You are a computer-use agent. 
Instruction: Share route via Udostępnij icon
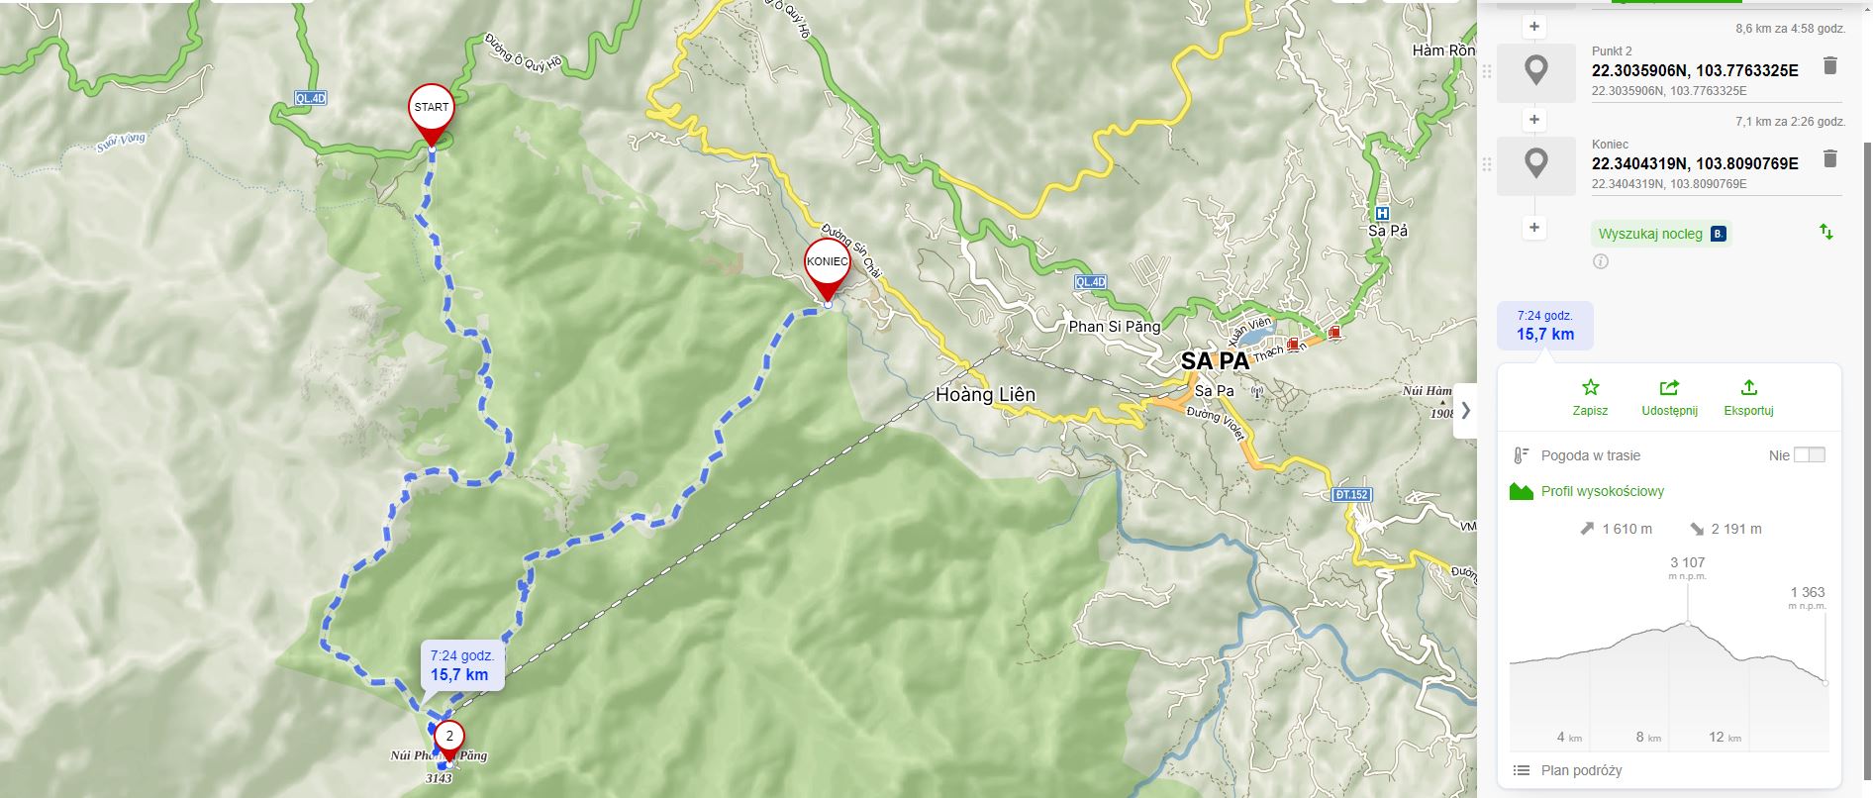[x=1669, y=397]
